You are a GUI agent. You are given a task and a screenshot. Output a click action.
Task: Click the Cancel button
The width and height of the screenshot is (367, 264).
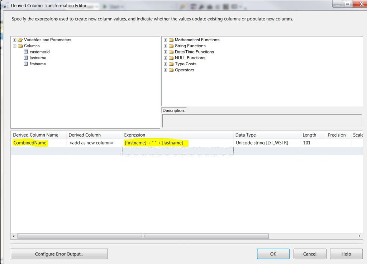310,254
